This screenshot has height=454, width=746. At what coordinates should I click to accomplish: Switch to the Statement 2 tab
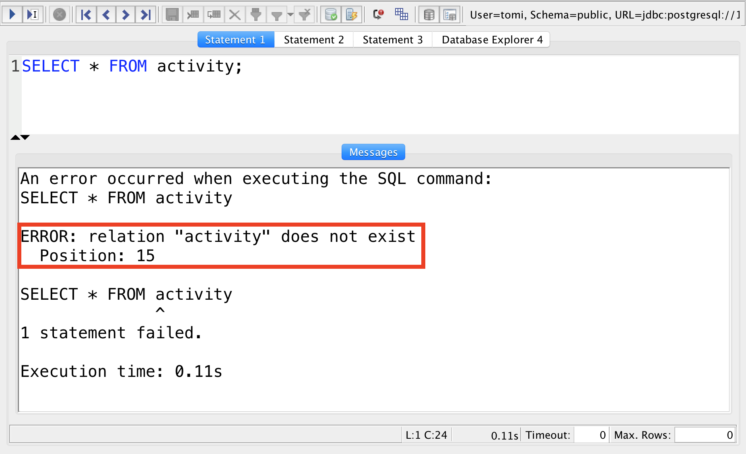[313, 39]
